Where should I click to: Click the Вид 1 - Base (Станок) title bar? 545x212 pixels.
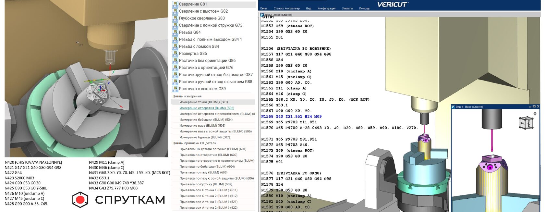point(496,106)
